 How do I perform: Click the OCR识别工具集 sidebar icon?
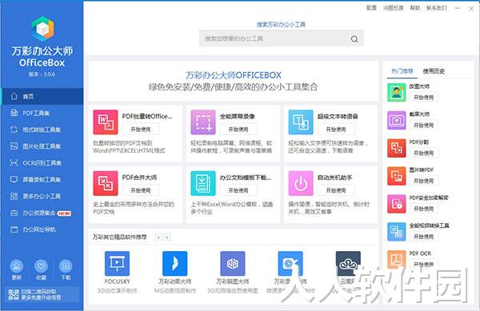pos(14,162)
